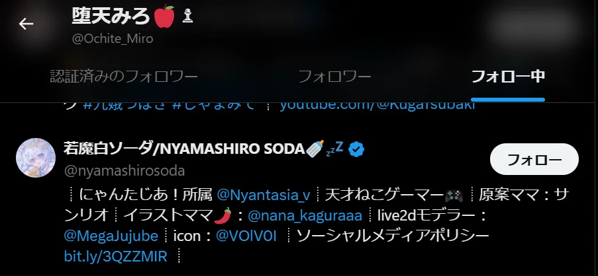
Task: Switch to the フォロワー tab
Action: point(334,77)
